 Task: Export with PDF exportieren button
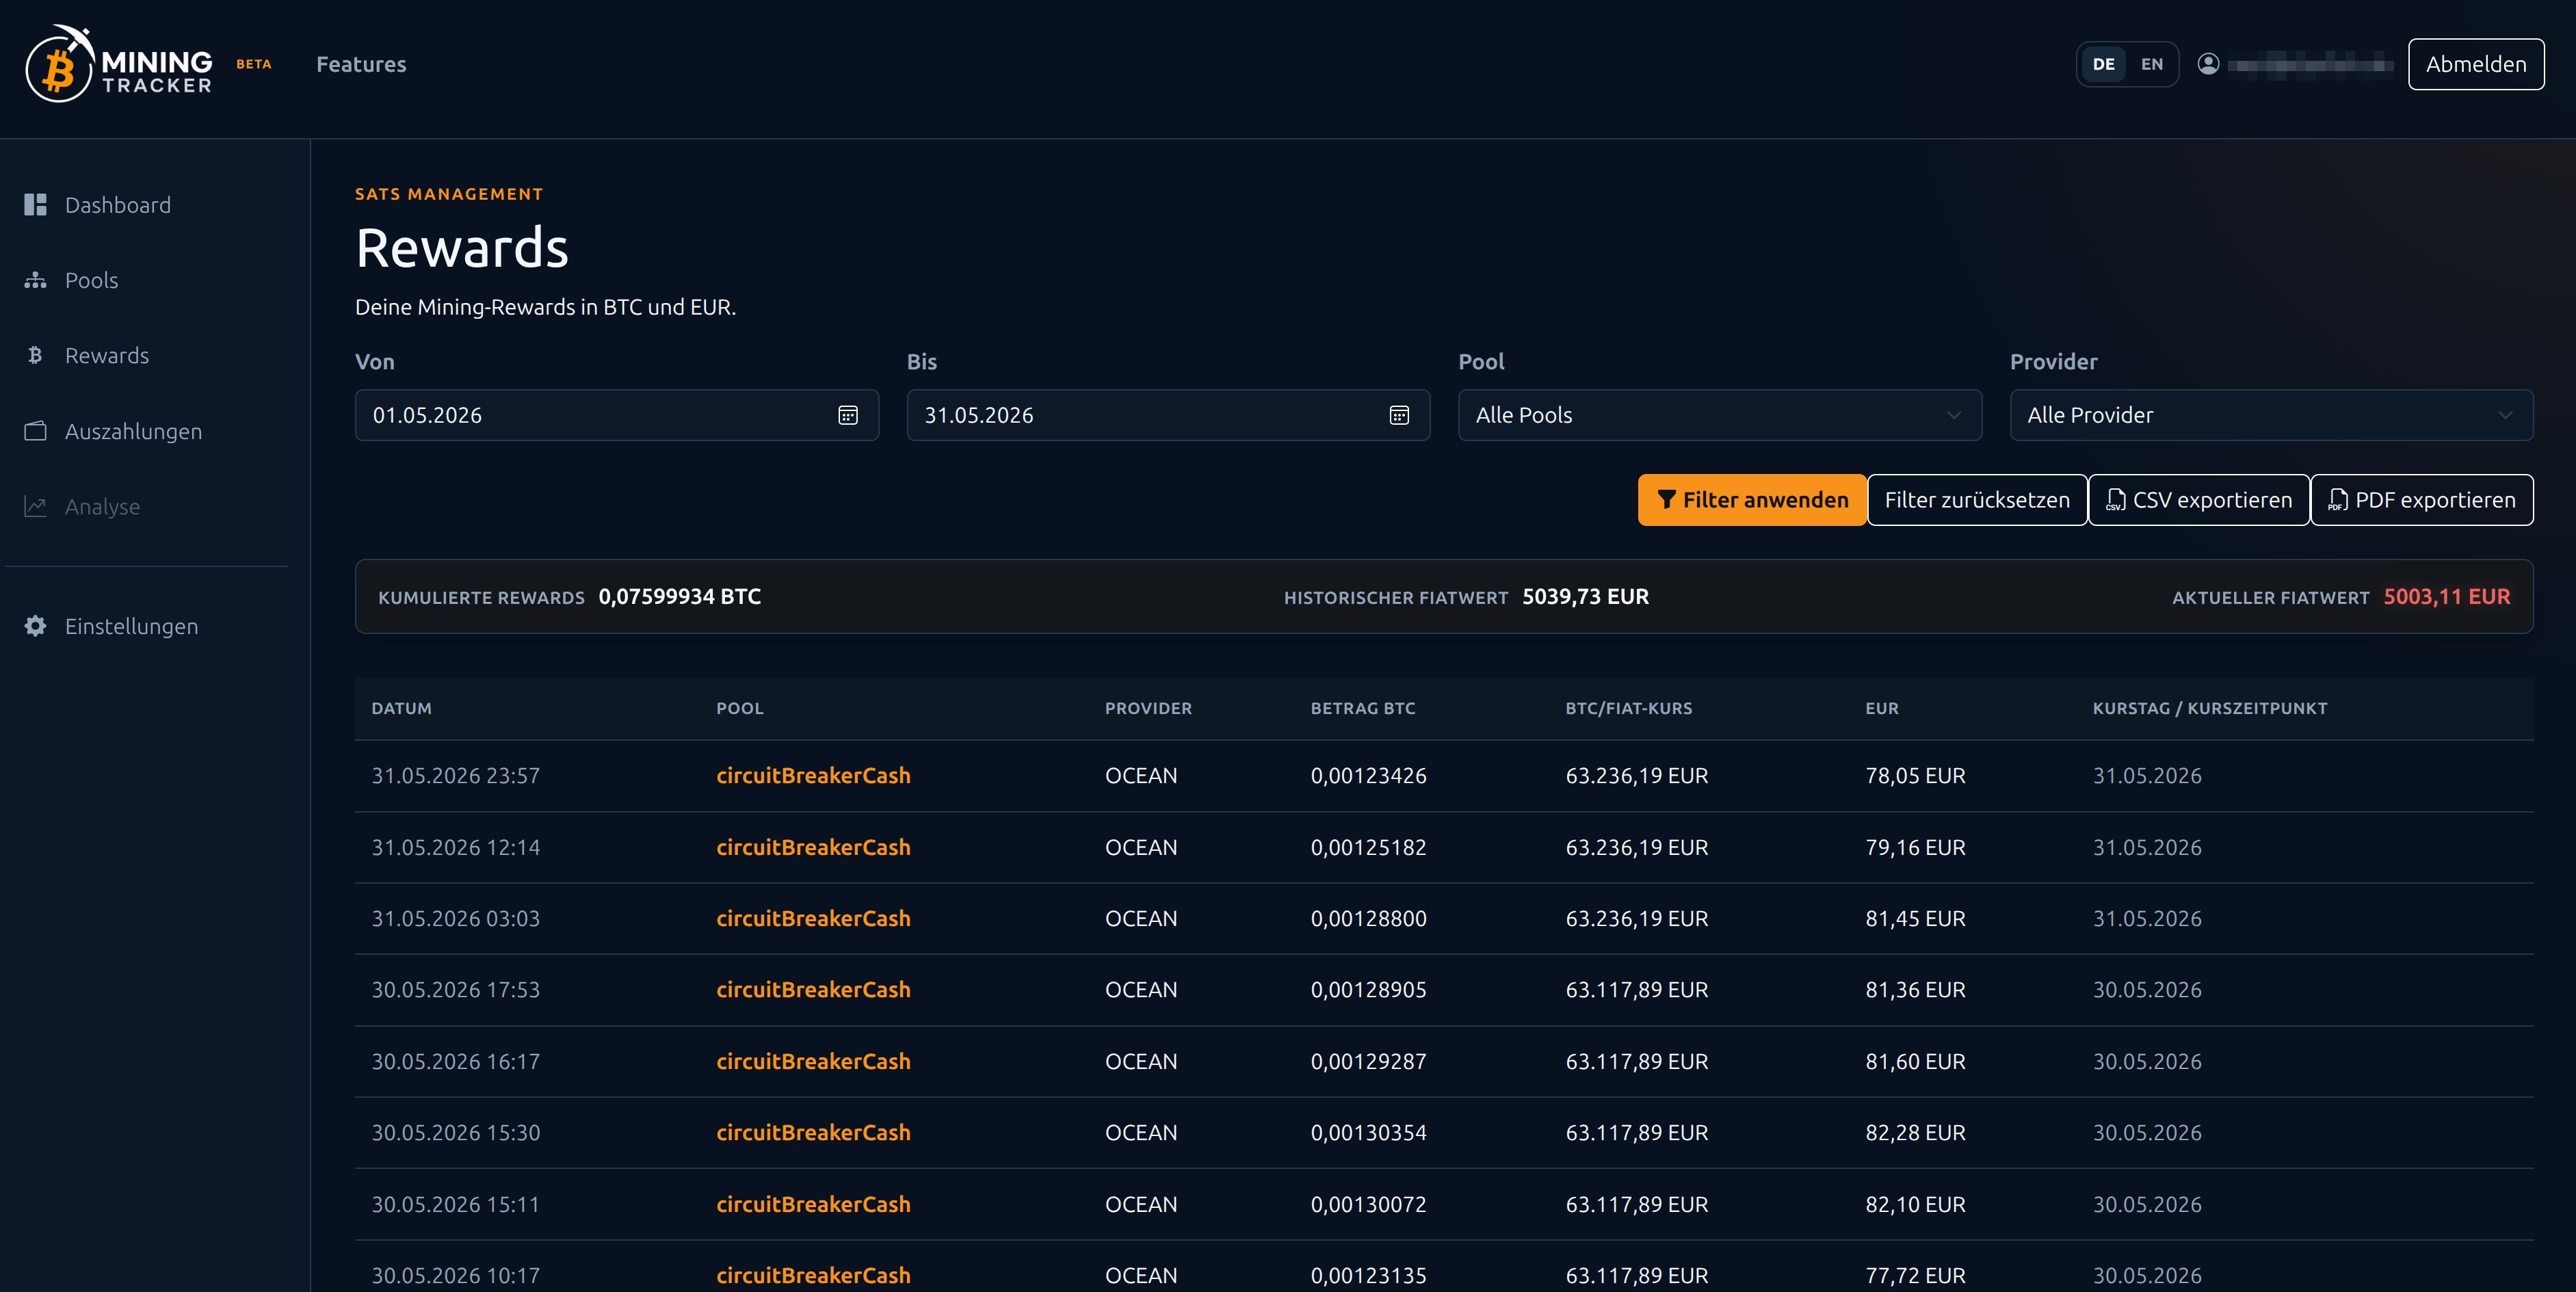click(2422, 500)
